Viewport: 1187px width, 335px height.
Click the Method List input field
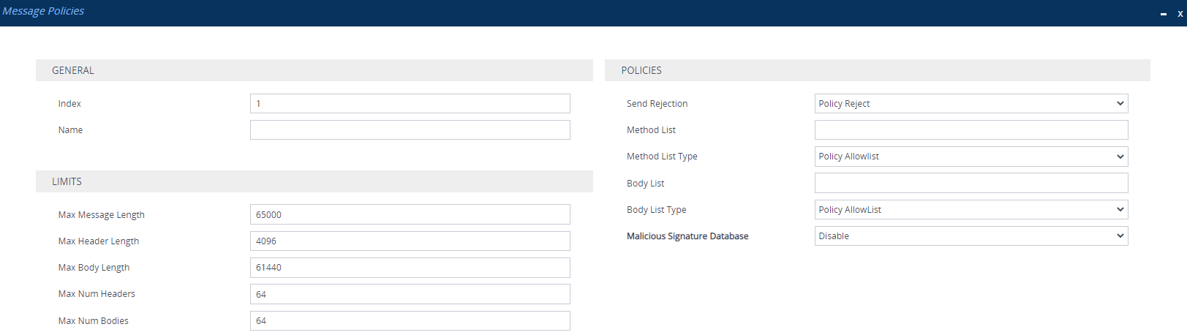[971, 130]
